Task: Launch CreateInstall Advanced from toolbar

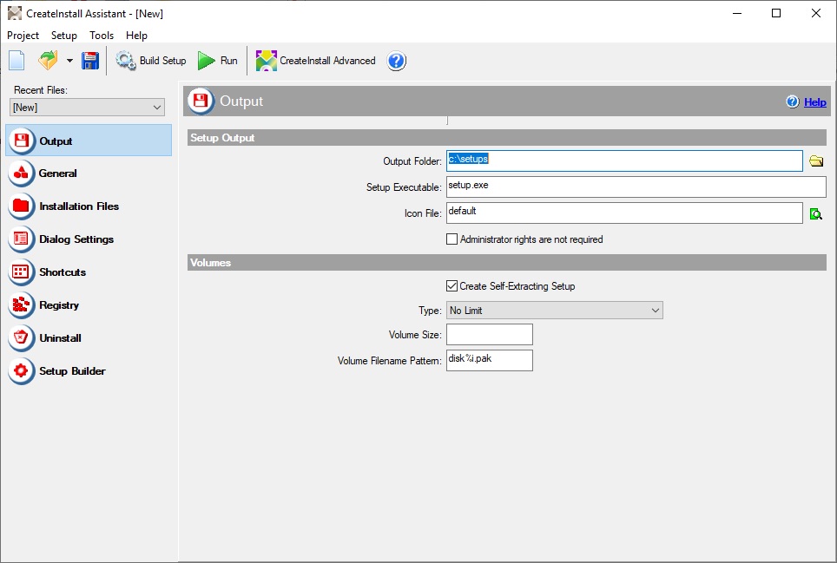Action: tap(315, 60)
